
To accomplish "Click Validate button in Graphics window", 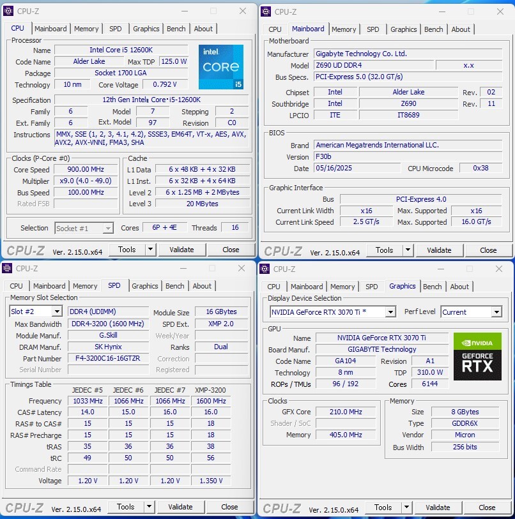I will pos(438,508).
